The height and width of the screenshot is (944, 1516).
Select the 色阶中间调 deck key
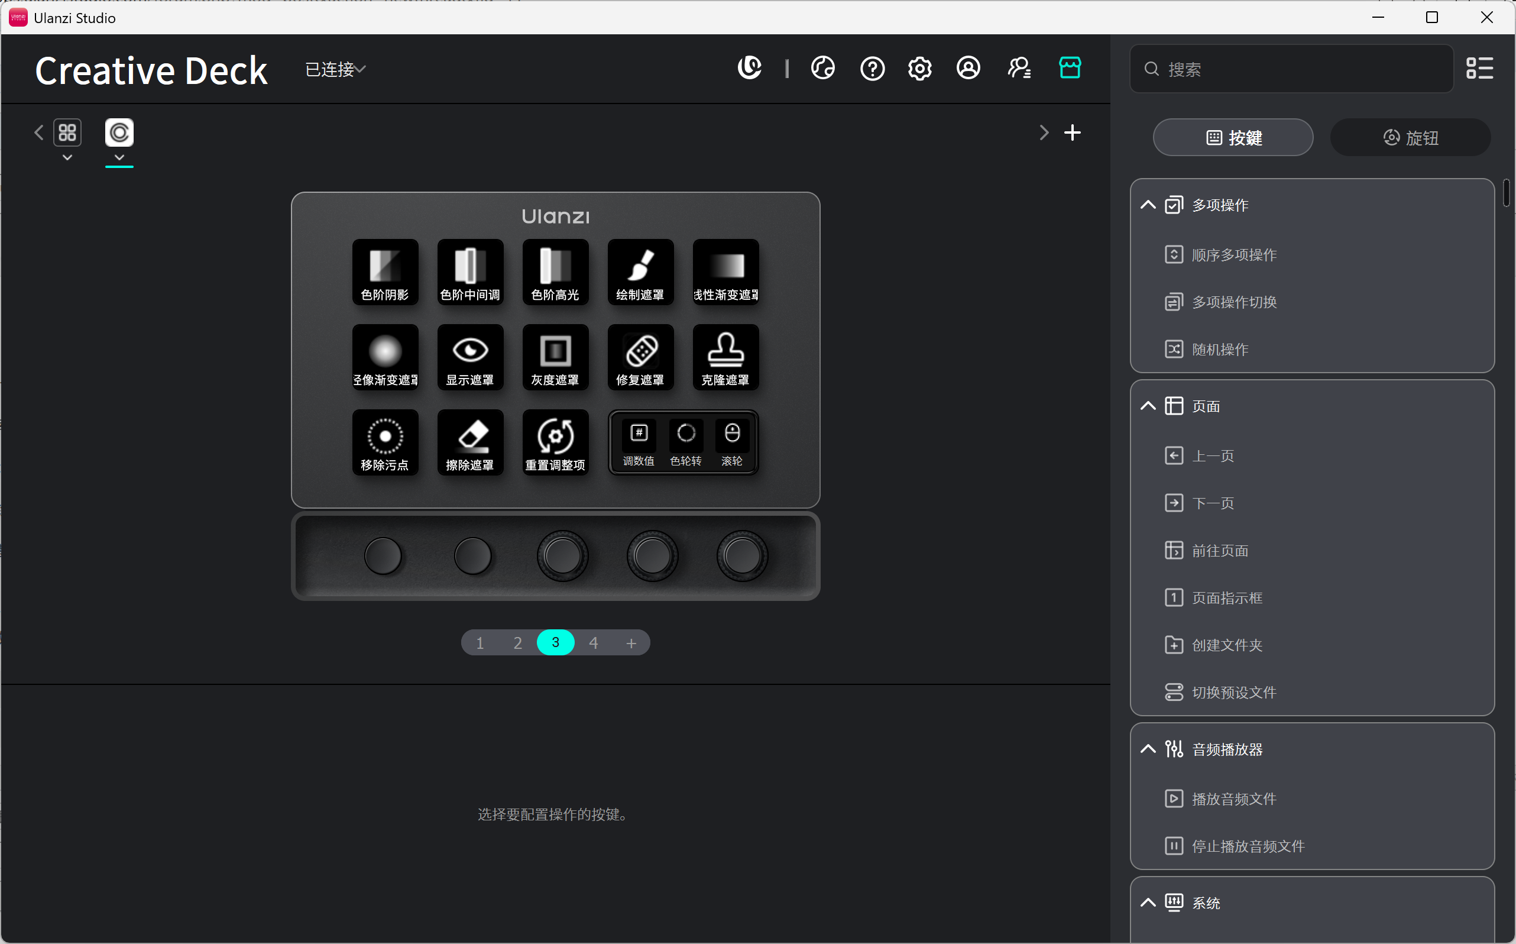click(x=470, y=271)
